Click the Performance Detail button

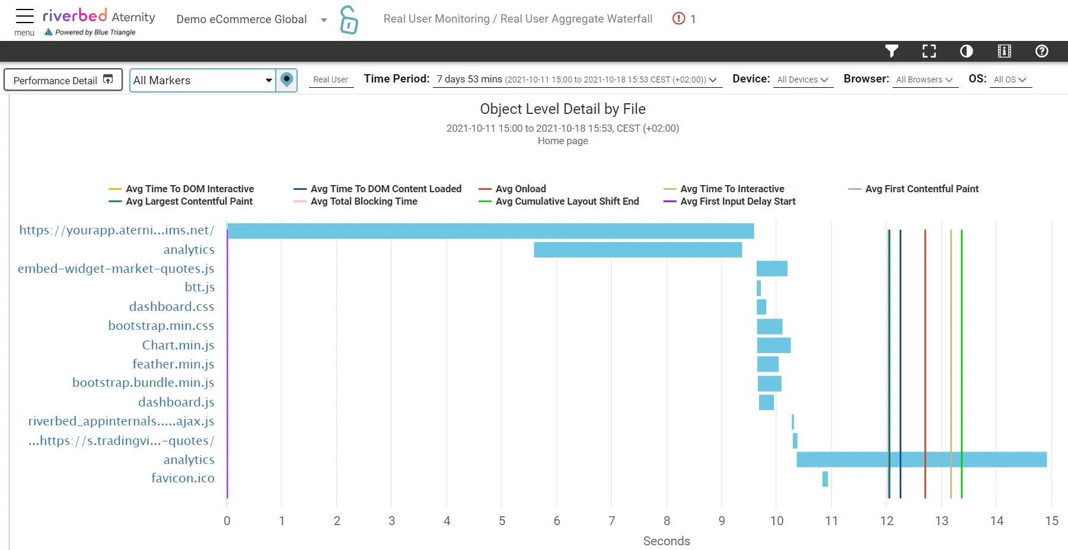click(63, 80)
